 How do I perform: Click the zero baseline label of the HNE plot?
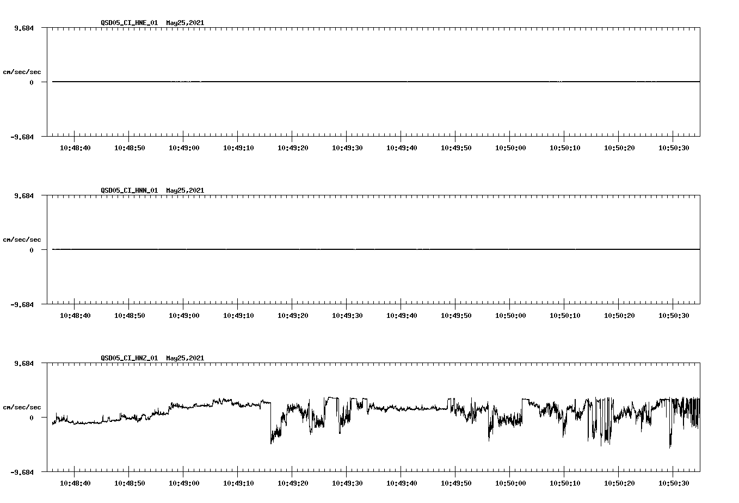tap(30, 83)
